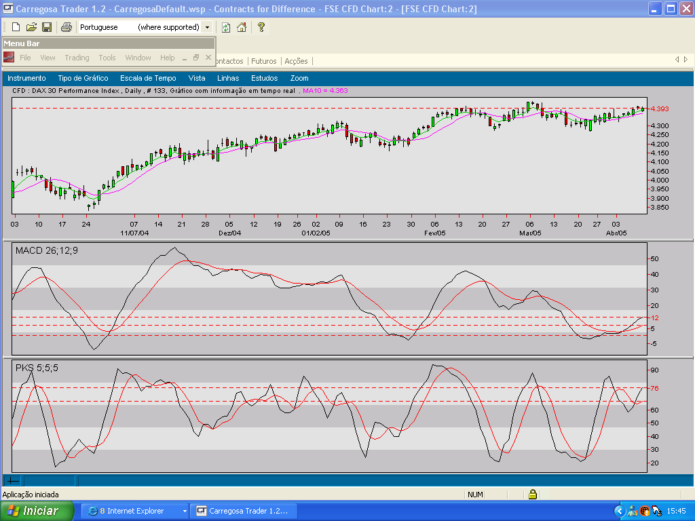Expand the Internet Explorer taskbar group arrow
The image size is (695, 521).
[185, 511]
